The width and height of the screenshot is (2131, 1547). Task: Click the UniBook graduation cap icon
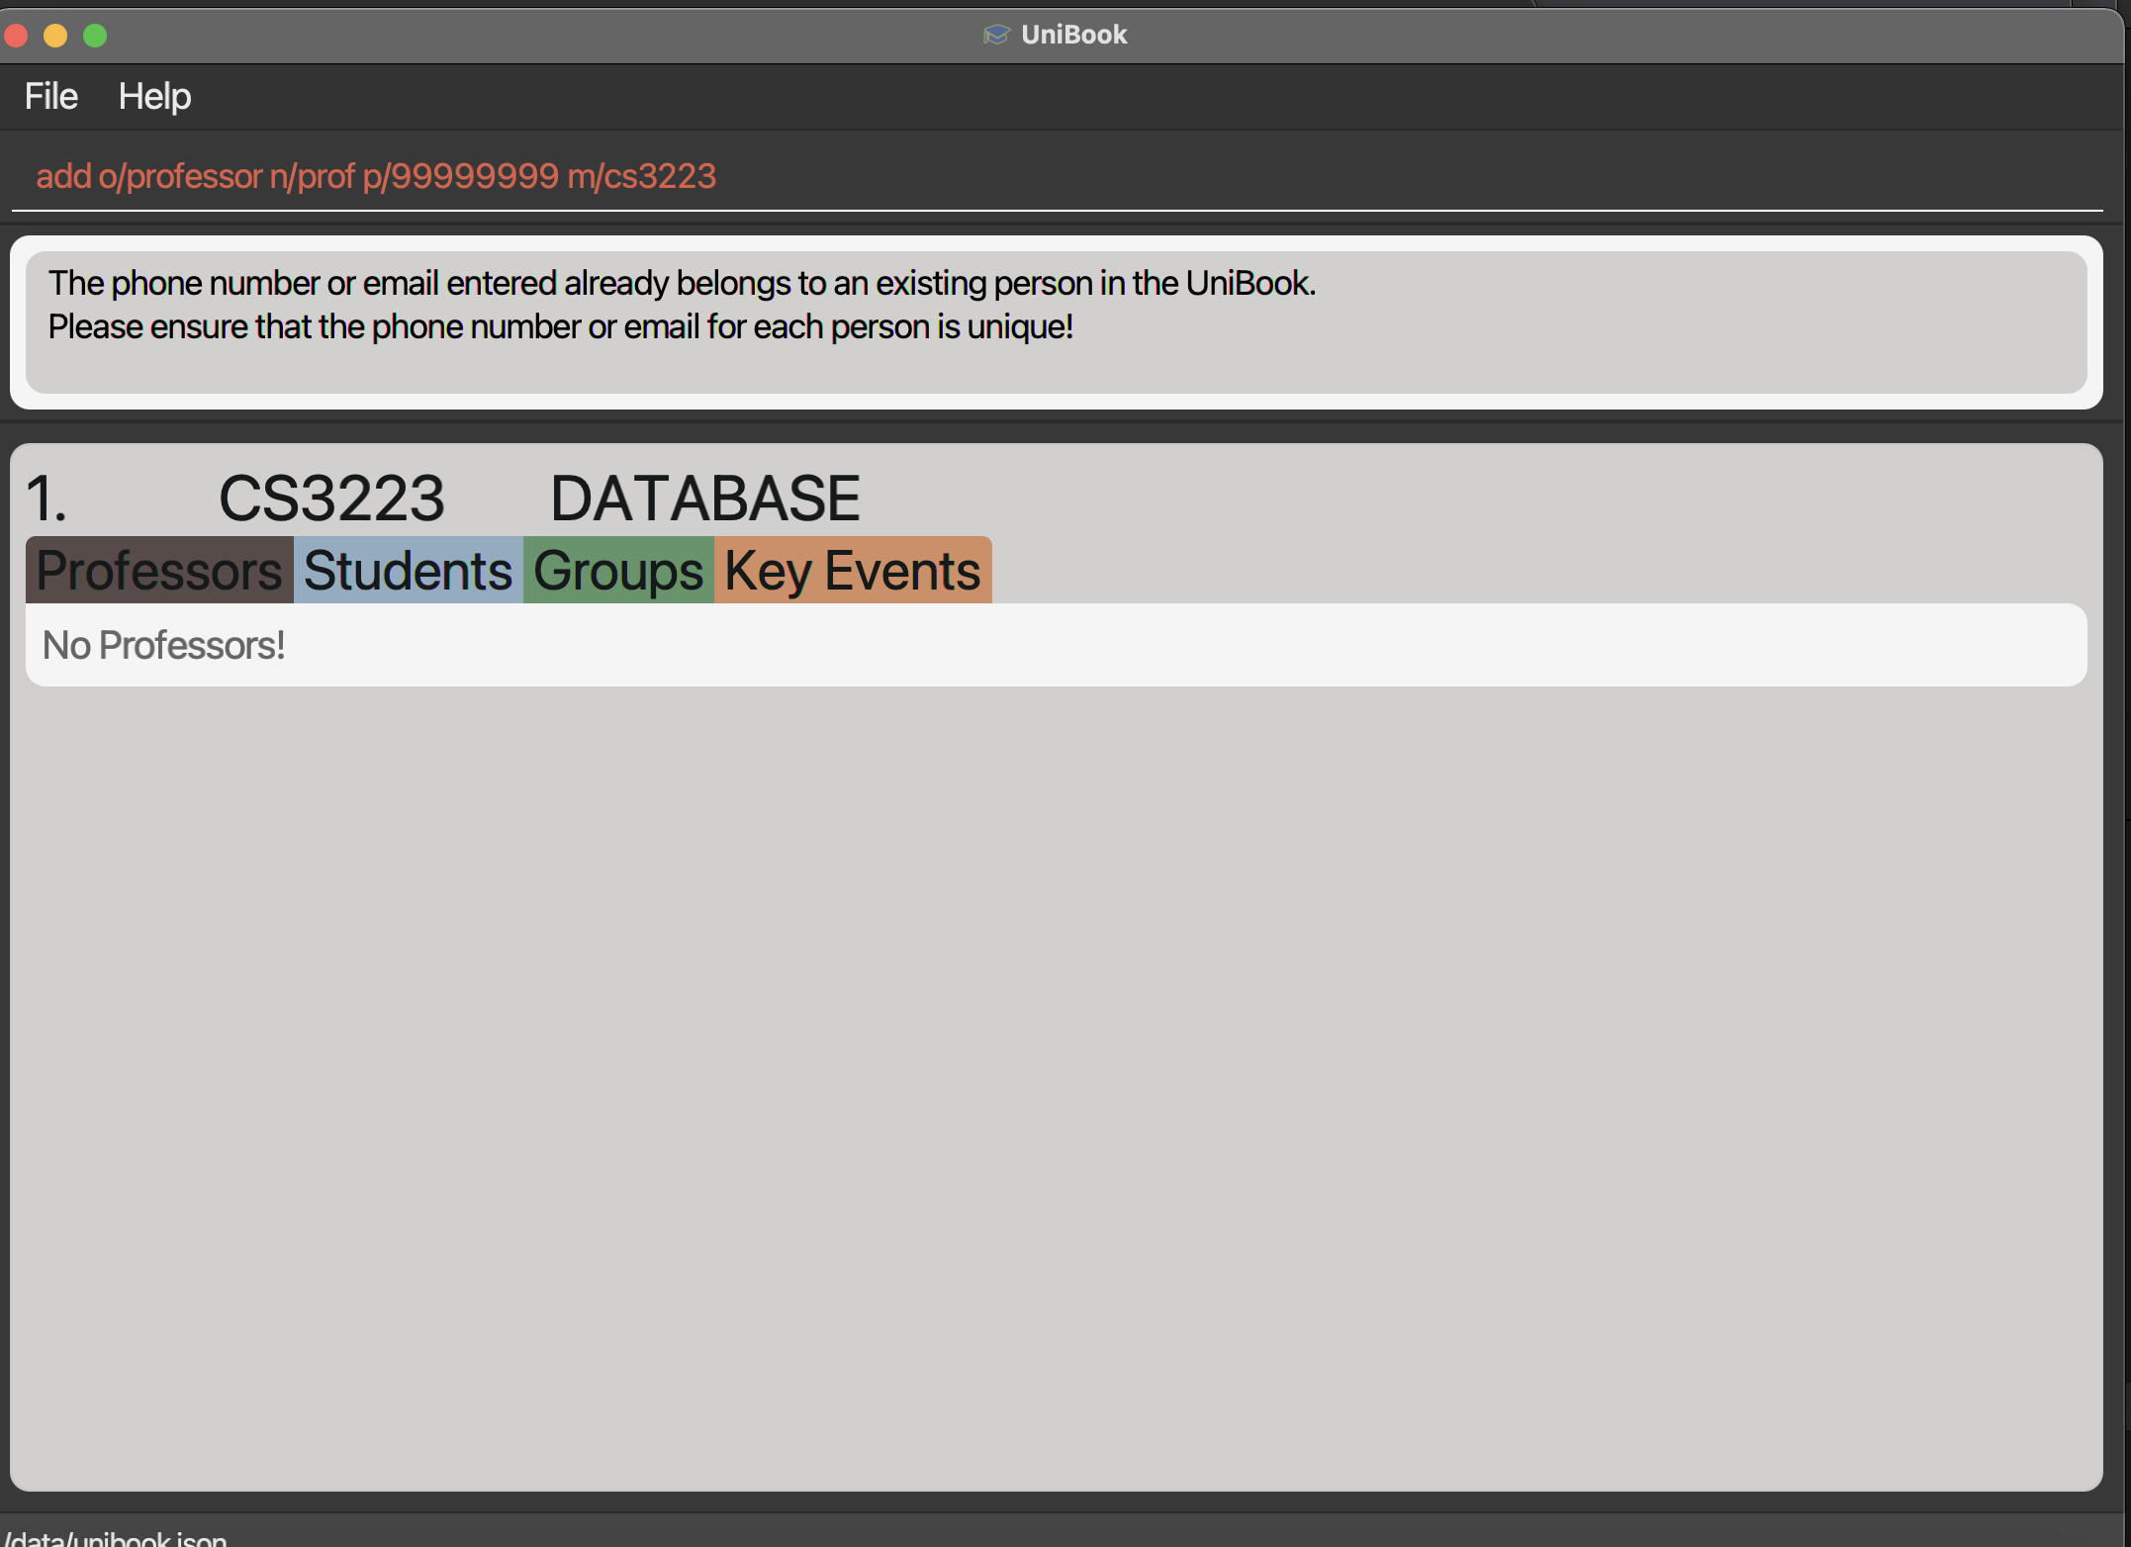995,35
